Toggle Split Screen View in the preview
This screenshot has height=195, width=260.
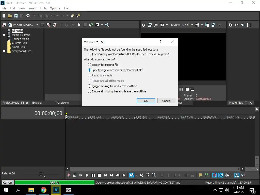(x=162, y=25)
